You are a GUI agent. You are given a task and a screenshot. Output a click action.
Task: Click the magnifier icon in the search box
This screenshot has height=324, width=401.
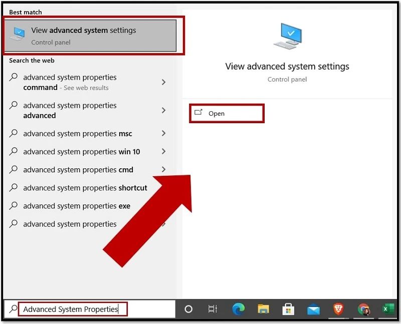coord(13,308)
